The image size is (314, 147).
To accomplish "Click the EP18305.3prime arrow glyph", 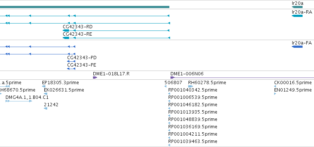I will (44, 86).
